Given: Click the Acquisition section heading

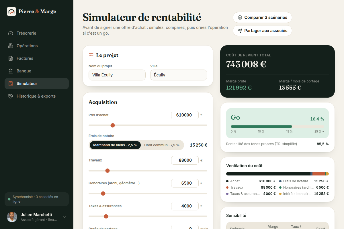Looking at the screenshot, I should tap(103, 102).
